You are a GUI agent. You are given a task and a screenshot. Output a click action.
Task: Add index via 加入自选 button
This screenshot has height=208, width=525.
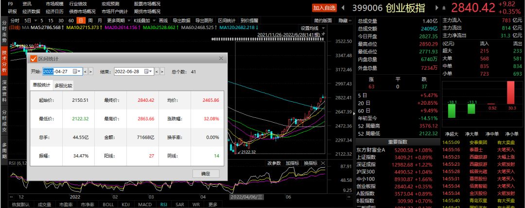click(324, 8)
